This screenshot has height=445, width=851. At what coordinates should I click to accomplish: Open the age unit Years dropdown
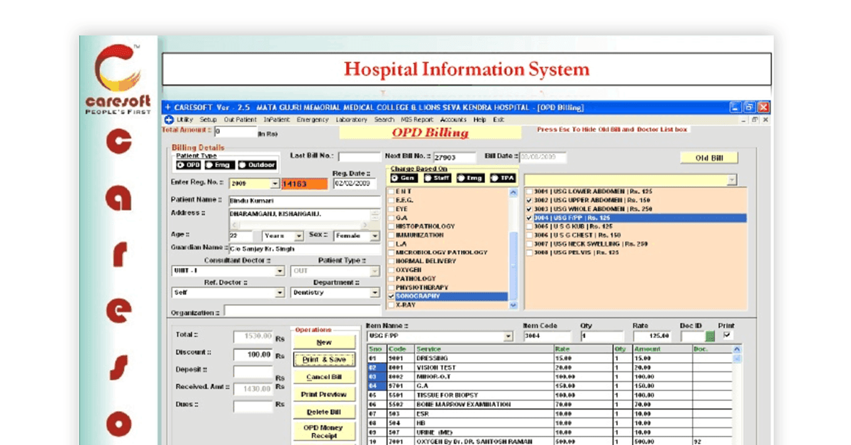(x=299, y=236)
